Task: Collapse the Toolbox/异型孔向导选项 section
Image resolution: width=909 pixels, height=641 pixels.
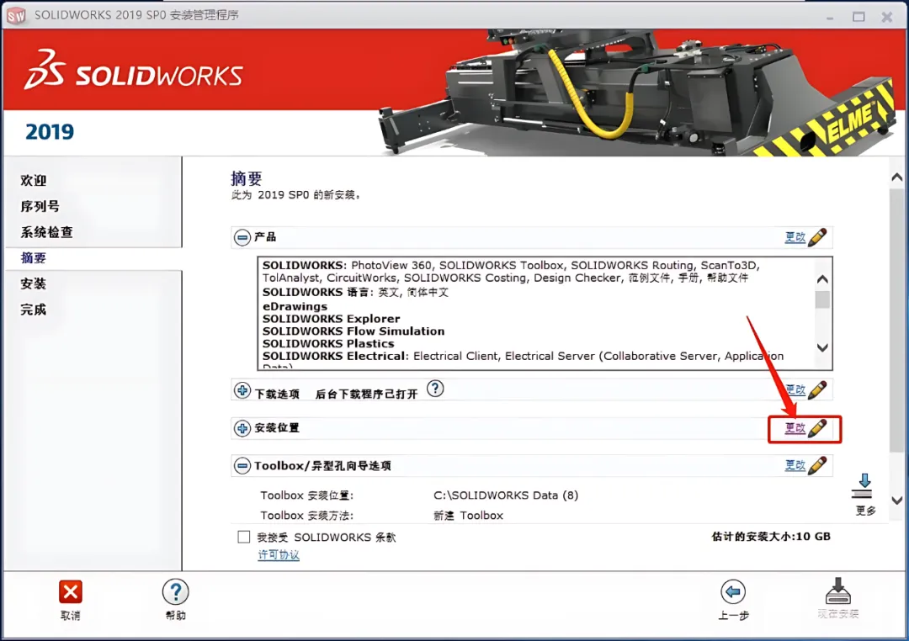Action: [x=242, y=465]
